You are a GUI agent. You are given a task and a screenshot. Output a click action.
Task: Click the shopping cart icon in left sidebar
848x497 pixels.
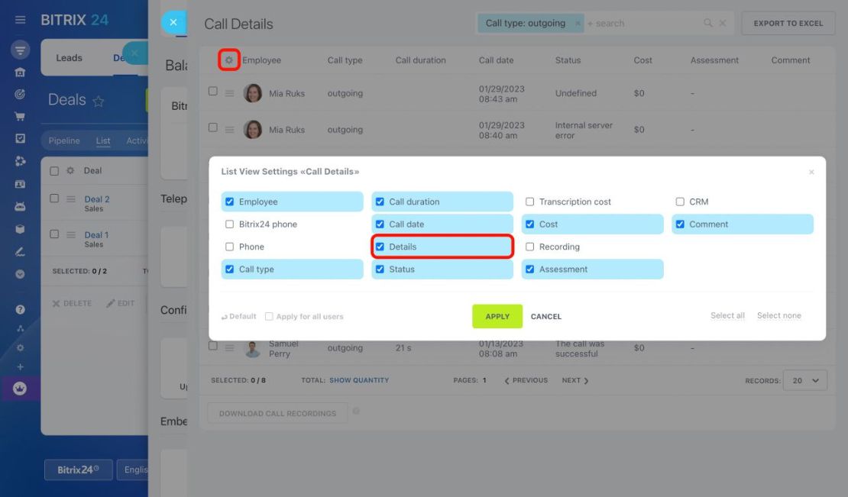(x=20, y=116)
